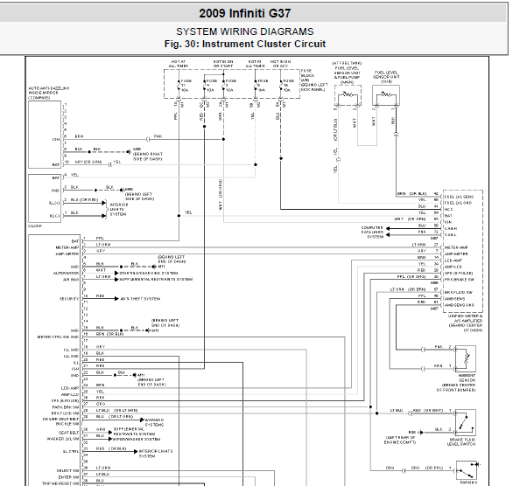Select fuel level sensor unit (SUB) label
The image size is (520, 486).
click(x=386, y=77)
